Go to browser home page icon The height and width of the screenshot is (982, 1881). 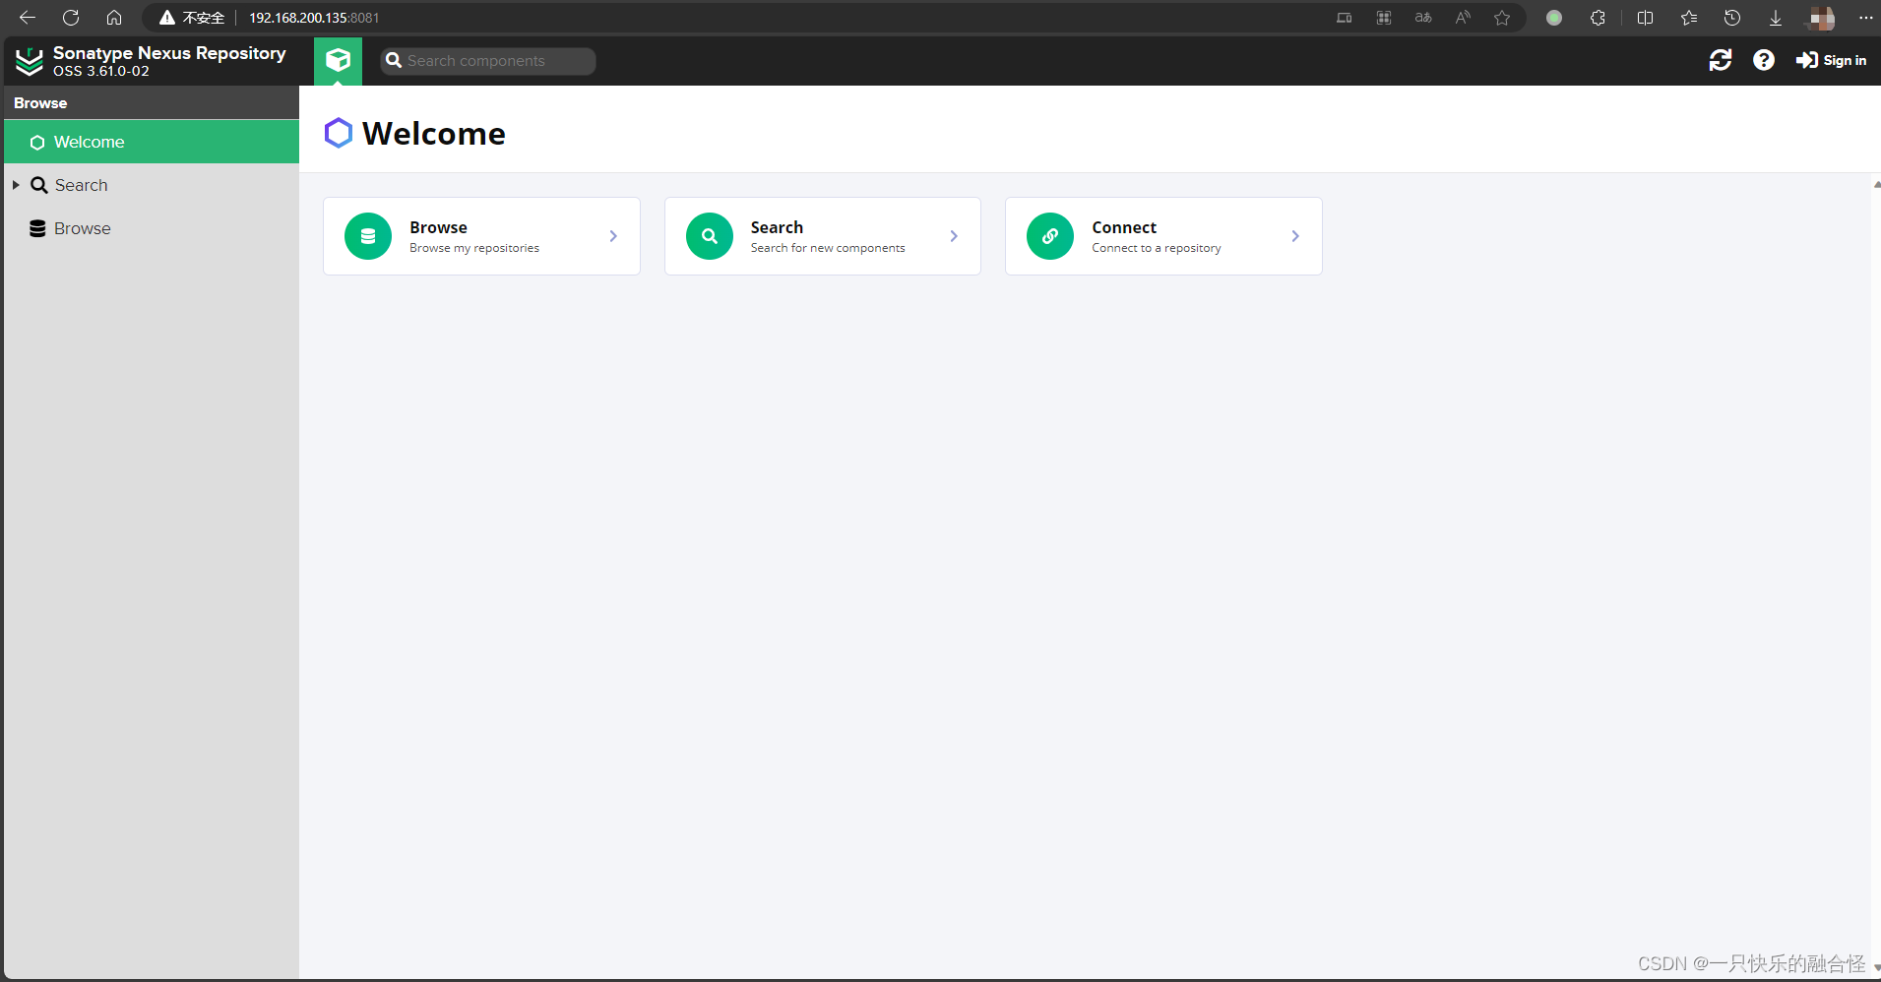[x=114, y=18]
